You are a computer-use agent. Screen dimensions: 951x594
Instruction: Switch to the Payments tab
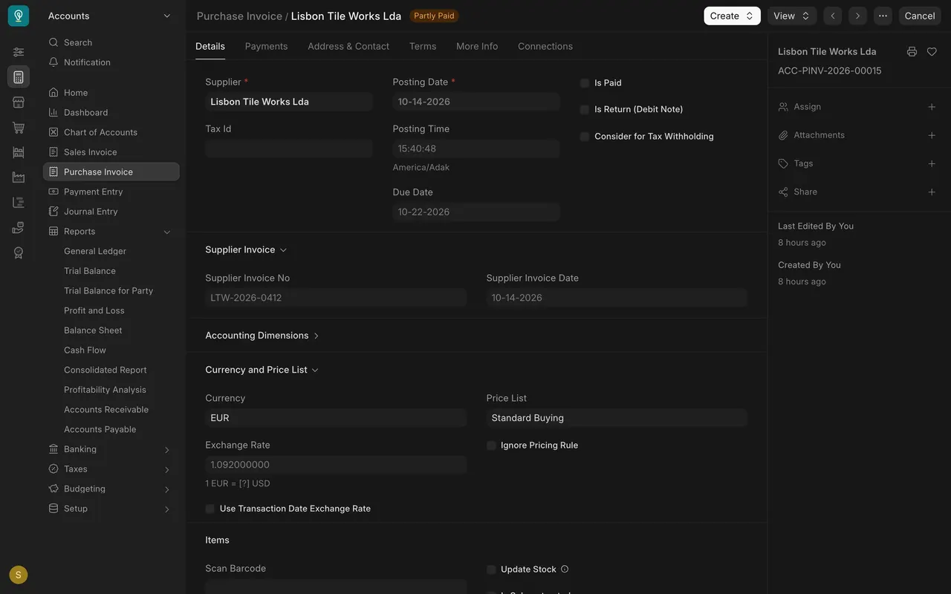click(x=266, y=46)
